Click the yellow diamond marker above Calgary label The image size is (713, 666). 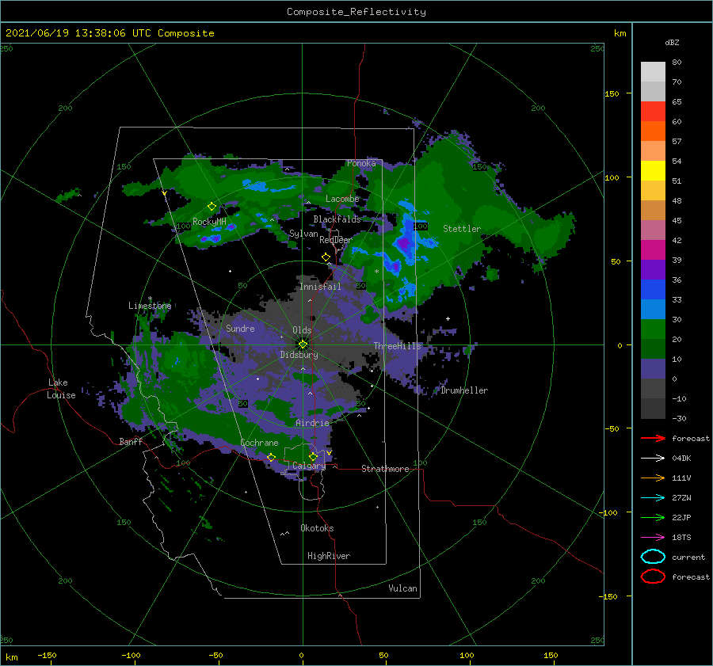coord(313,456)
